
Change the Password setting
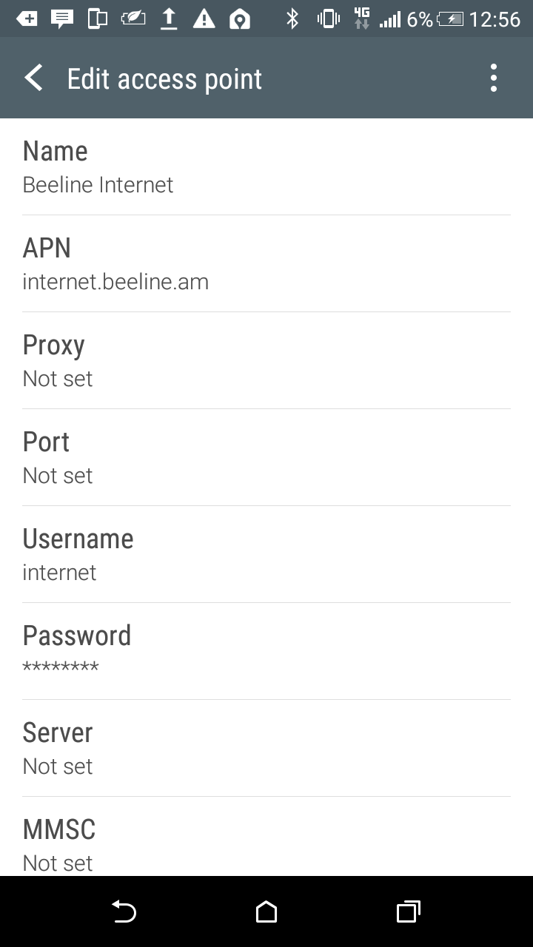[x=266, y=652]
